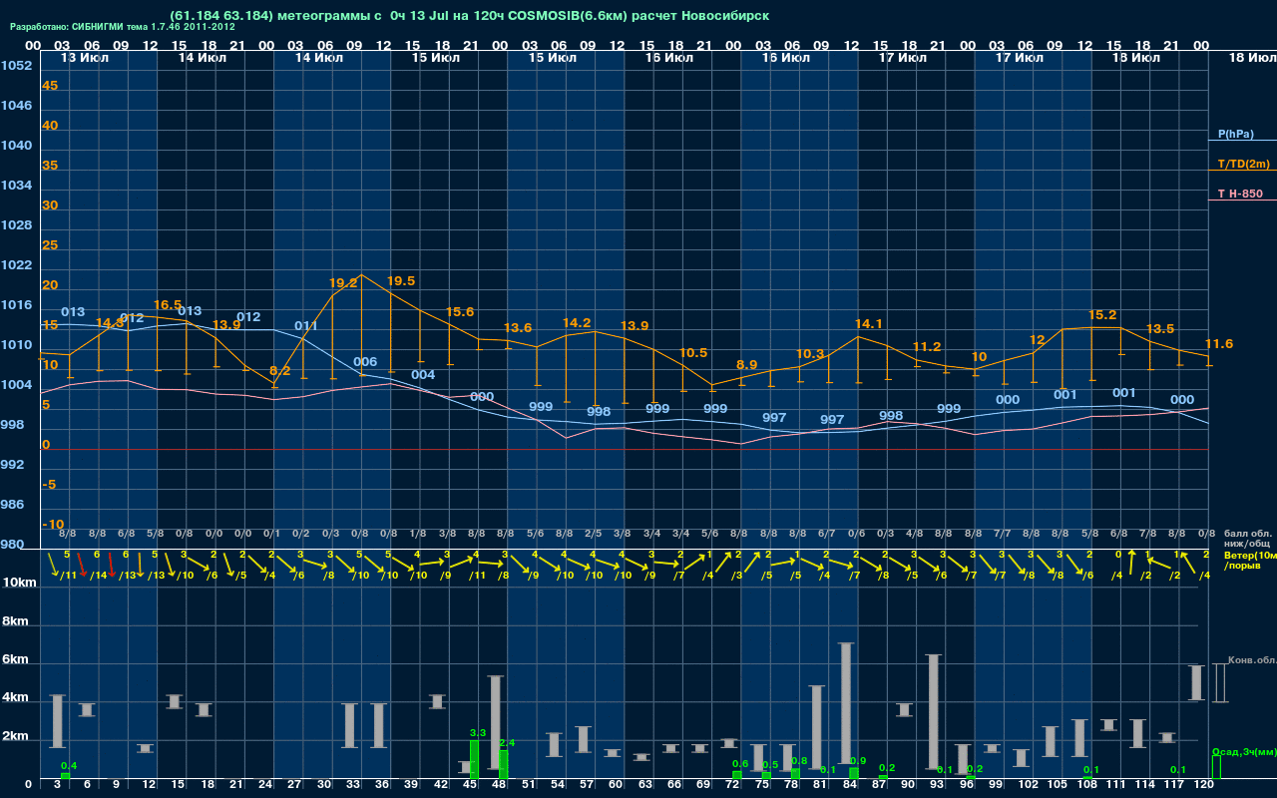
Task: Click the developer credit line 'Разработано: СИБНИГМИ тема 1.7.46'
Action: pos(122,27)
